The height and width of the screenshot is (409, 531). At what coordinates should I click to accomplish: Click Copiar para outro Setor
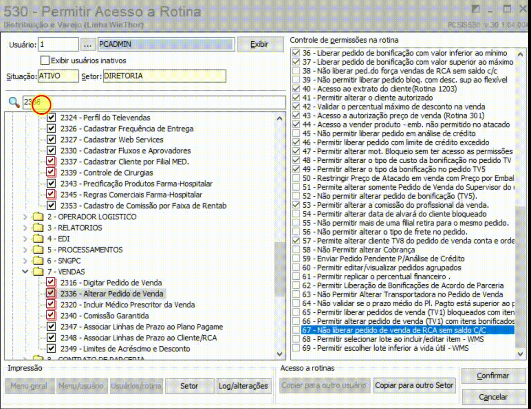414,385
